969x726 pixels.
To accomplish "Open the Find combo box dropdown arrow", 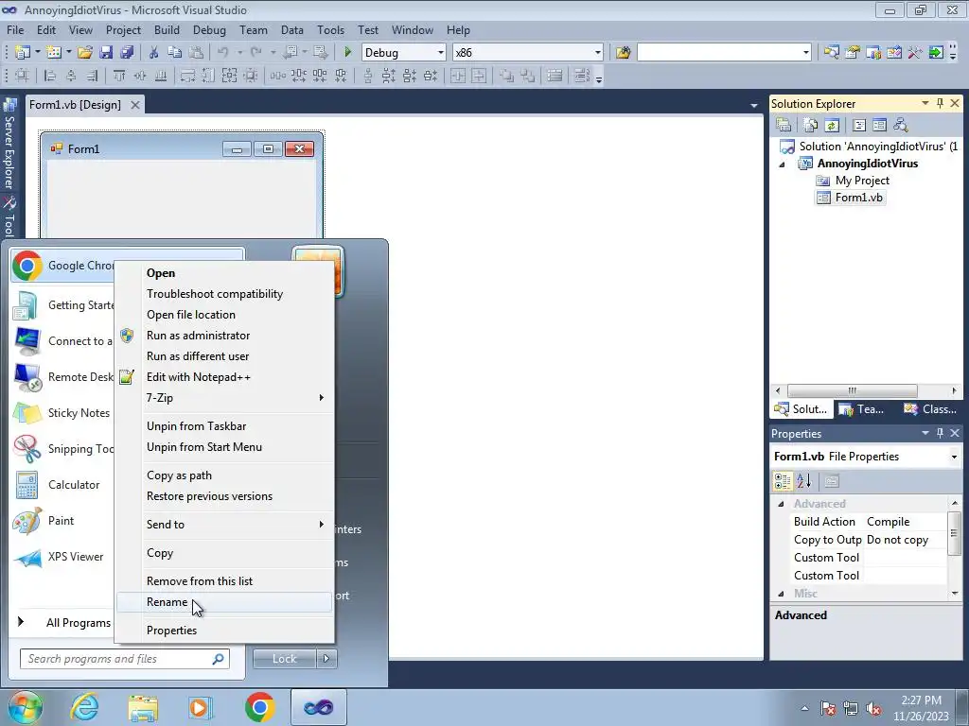I will tap(806, 53).
